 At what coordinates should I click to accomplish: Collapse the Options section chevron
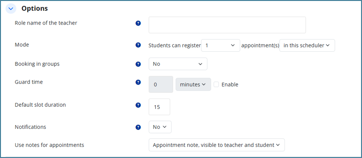pos(11,9)
